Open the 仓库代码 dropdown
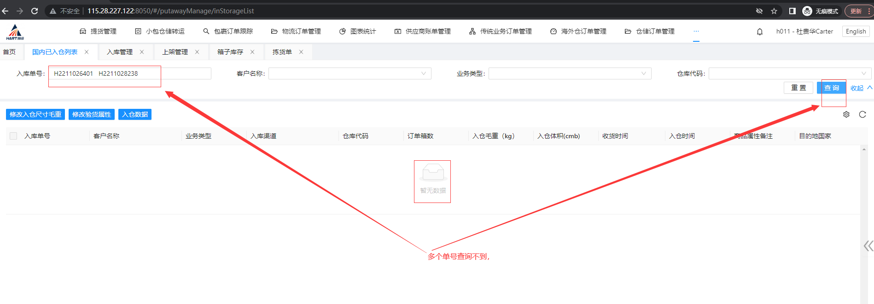Image resolution: width=874 pixels, height=304 pixels. (x=789, y=73)
